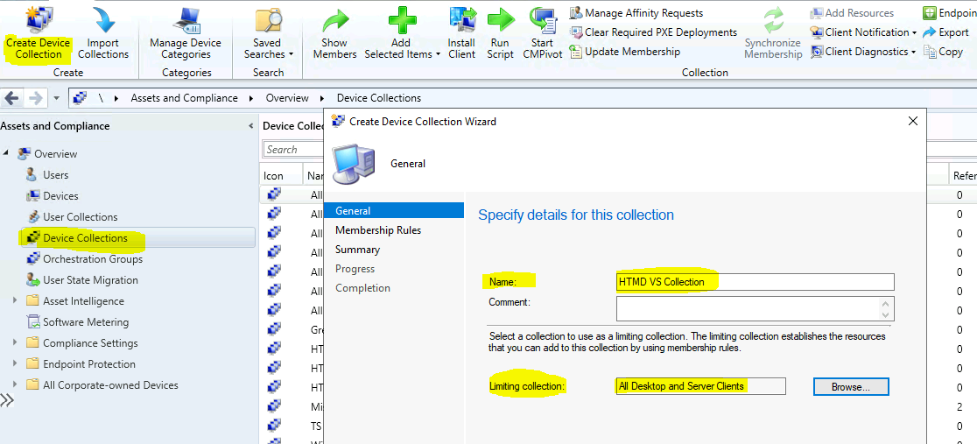Launch Start CMPivot
This screenshot has height=444, width=977.
(542, 32)
